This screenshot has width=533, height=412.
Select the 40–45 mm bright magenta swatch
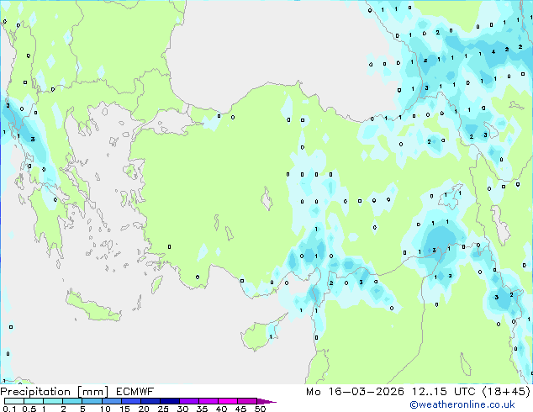click(x=227, y=401)
